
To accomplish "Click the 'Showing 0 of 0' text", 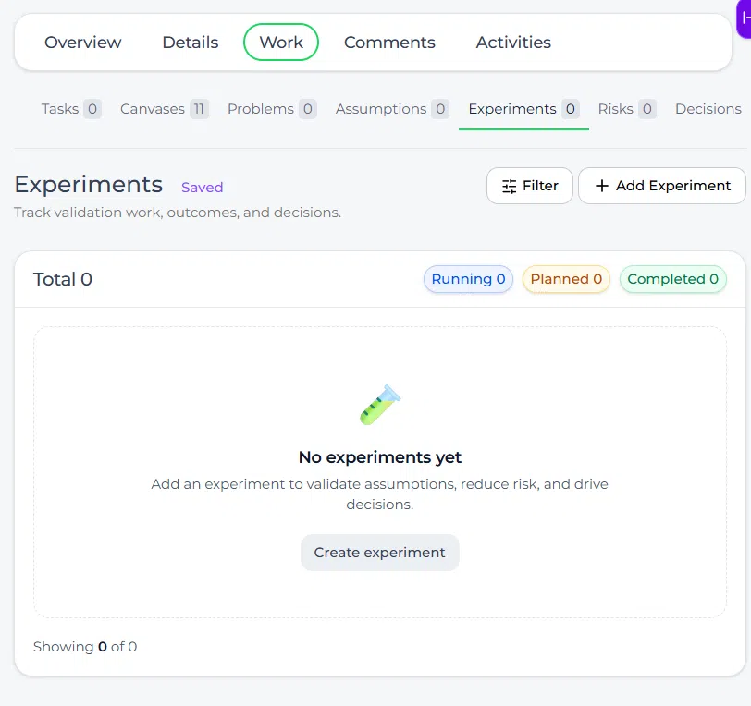I will pos(85,647).
